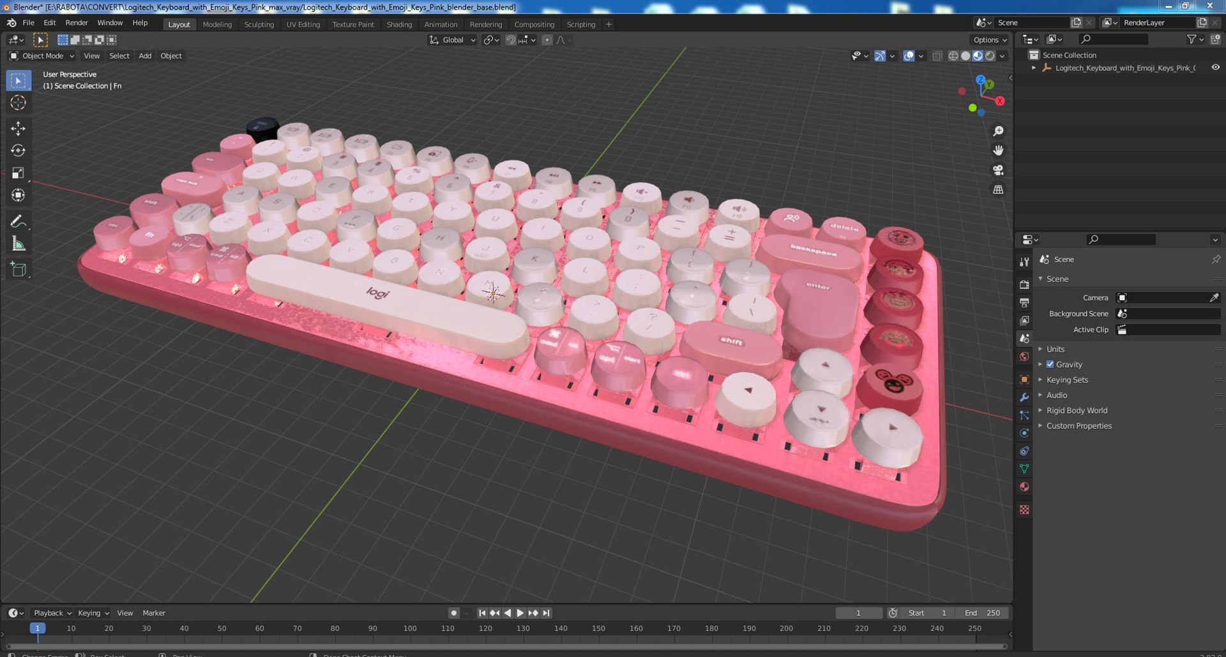Viewport: 1226px width, 657px height.
Task: Activate the Scale tool
Action: pos(18,173)
